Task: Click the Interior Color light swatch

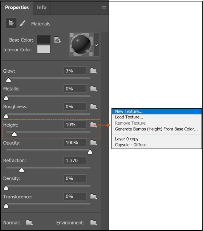Action: click(44, 49)
